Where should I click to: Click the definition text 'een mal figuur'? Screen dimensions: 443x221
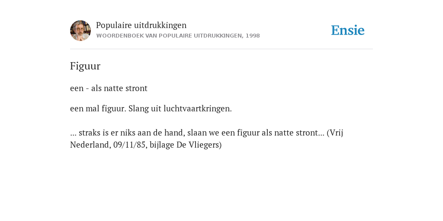coord(98,108)
